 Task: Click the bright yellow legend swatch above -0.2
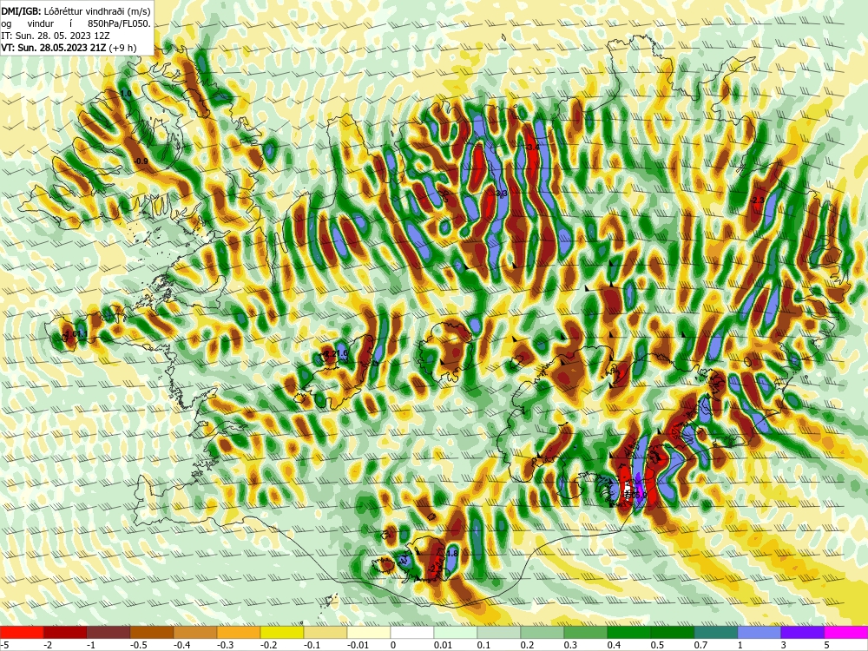point(282,632)
